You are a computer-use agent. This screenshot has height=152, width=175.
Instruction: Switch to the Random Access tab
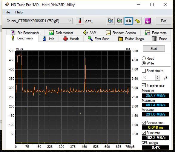click(x=121, y=33)
